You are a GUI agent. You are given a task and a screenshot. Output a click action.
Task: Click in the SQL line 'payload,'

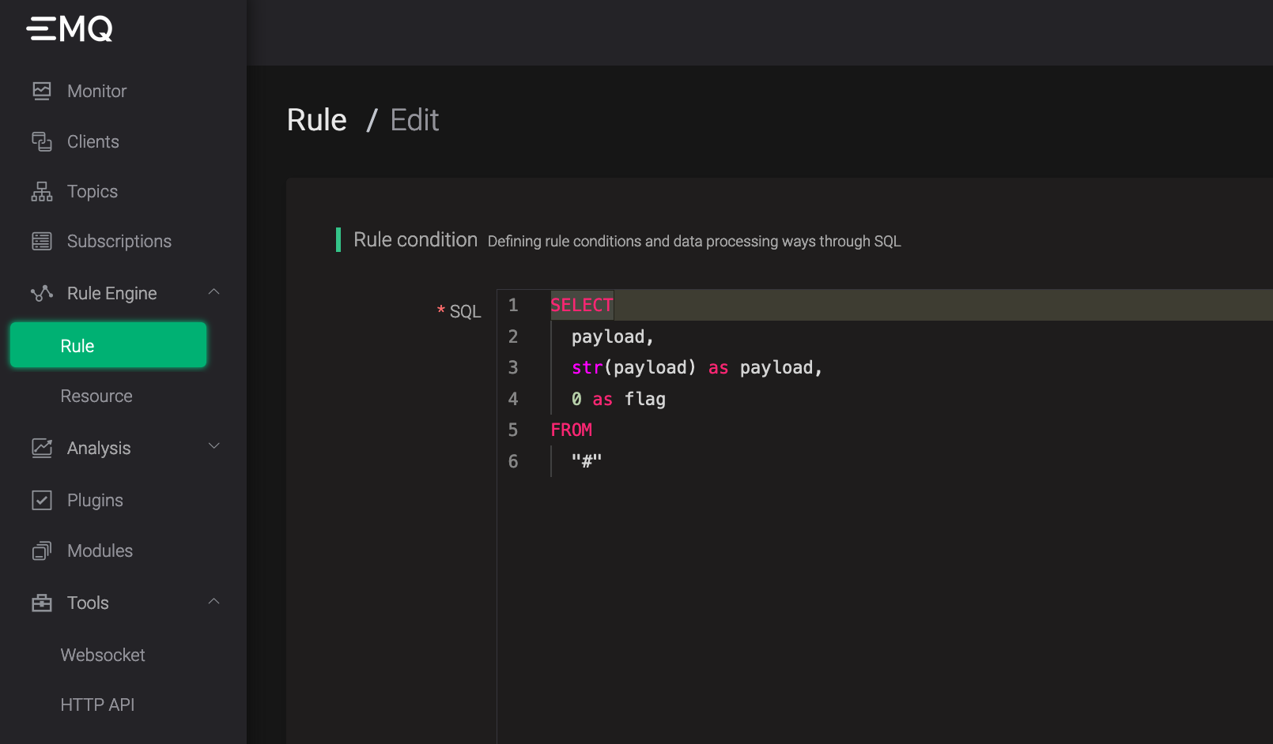pos(613,336)
